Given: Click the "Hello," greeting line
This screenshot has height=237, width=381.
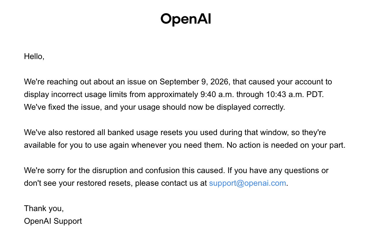Looking at the screenshot, I should [34, 56].
